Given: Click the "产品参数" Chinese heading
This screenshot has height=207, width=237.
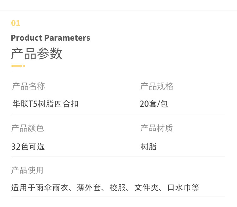Looking at the screenshot, I should (37, 54).
